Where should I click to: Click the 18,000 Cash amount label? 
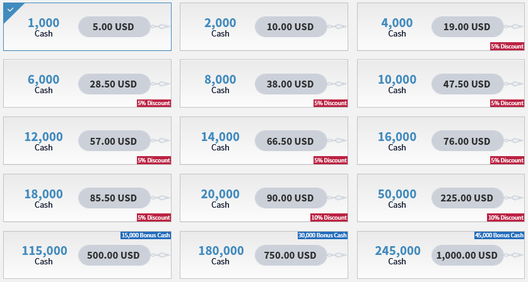pyautogui.click(x=44, y=194)
